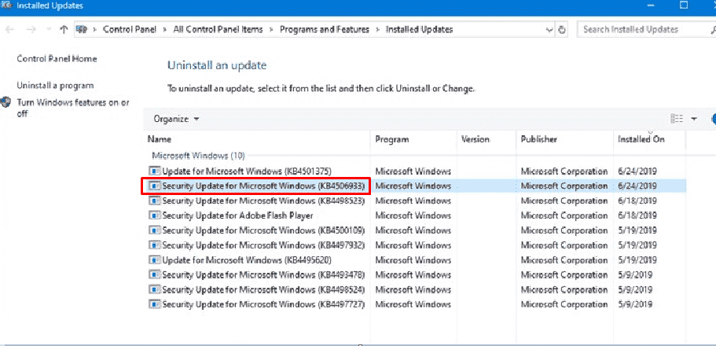Screen dimensions: 716x346
Task: Open recent locations dropdown near nav arrows
Action: (x=49, y=30)
